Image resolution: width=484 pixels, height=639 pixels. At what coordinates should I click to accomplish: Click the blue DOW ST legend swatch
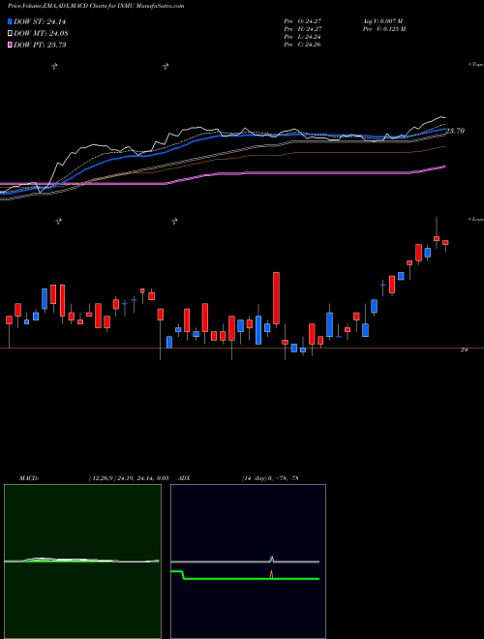(10, 21)
